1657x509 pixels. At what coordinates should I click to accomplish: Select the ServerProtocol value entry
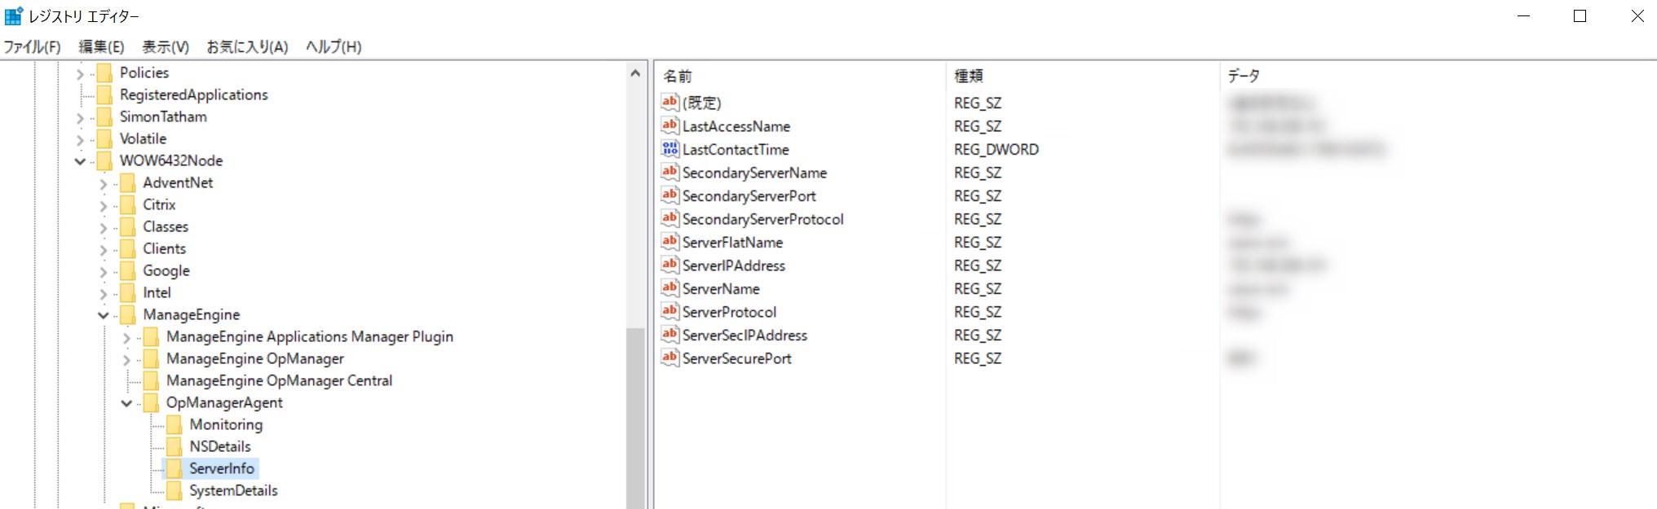point(729,312)
